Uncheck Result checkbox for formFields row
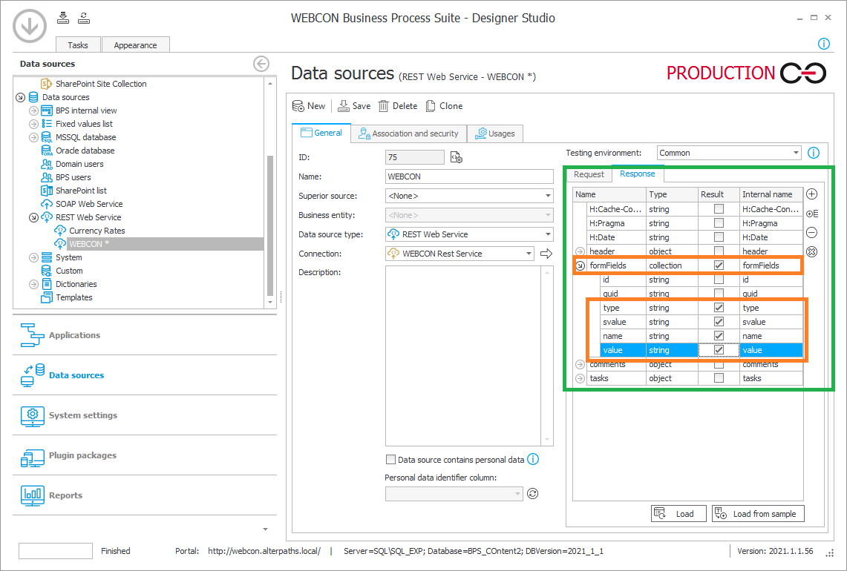Viewport: 847px width, 571px height. click(719, 265)
